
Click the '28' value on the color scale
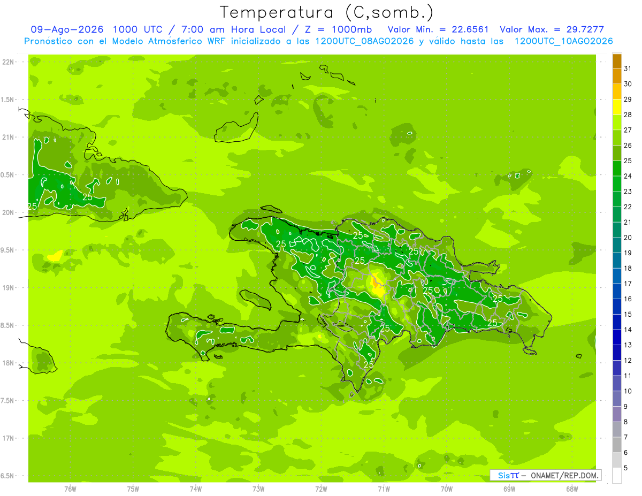click(x=628, y=115)
